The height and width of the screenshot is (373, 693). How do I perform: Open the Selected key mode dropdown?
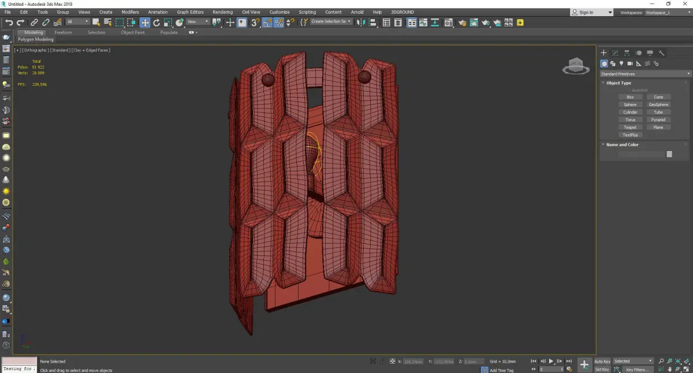(633, 361)
